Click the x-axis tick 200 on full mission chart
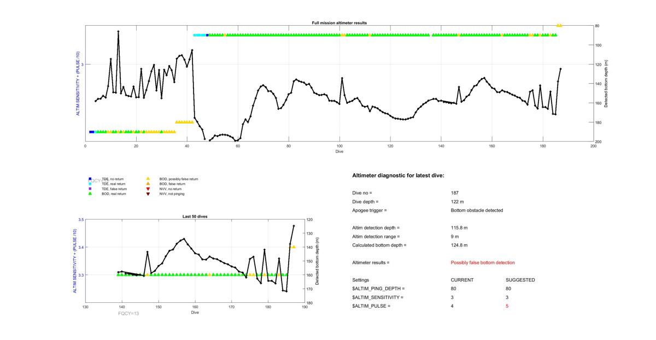 (593, 146)
